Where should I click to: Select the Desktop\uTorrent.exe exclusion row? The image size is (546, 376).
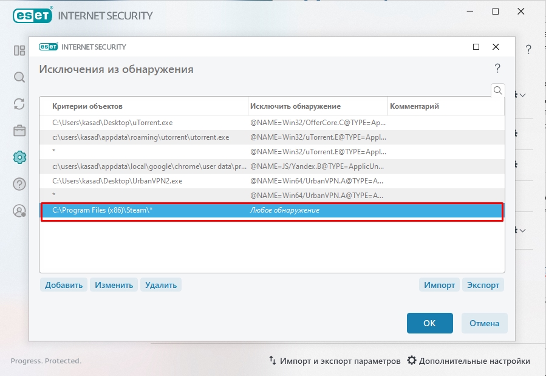click(x=112, y=123)
